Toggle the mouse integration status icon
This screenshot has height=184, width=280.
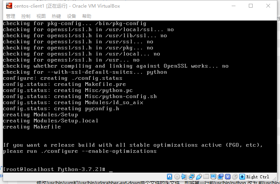click(235, 177)
